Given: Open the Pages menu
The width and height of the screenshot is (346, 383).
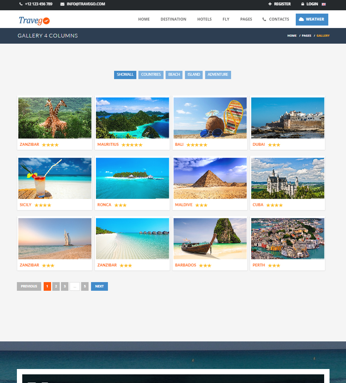Looking at the screenshot, I should 246,19.
